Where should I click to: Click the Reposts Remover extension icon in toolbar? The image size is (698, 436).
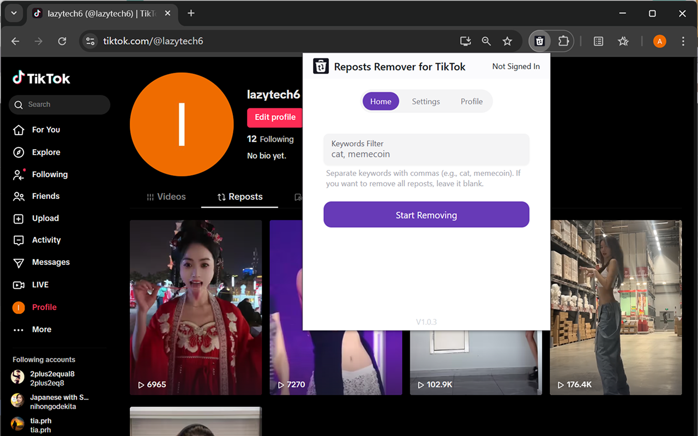pos(539,41)
